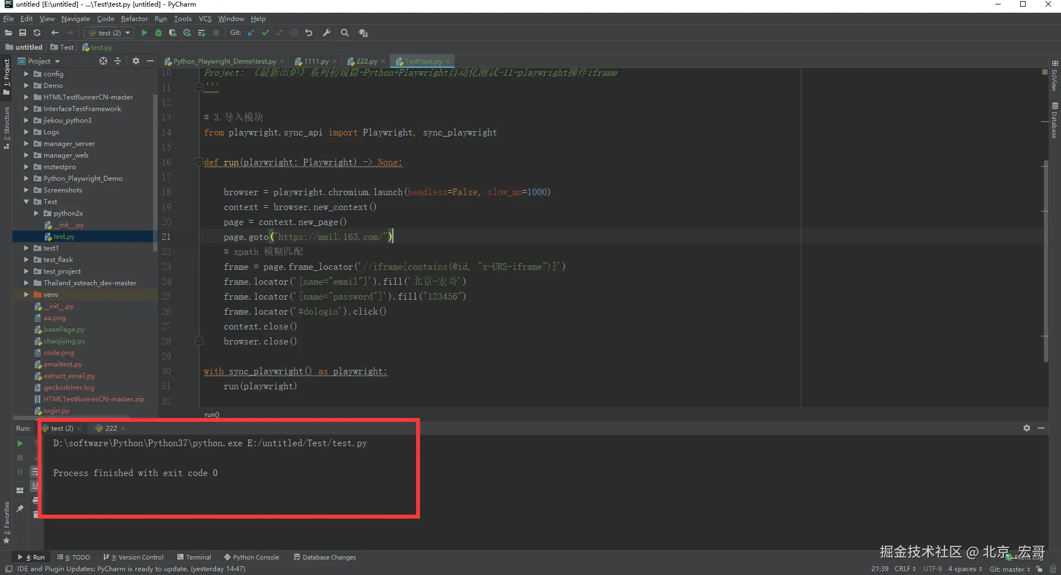Open the Refactor menu

point(134,18)
